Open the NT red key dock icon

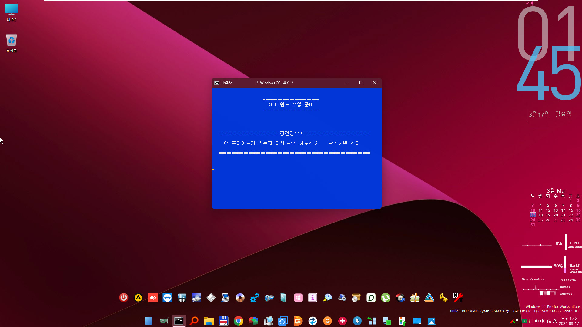(x=458, y=298)
